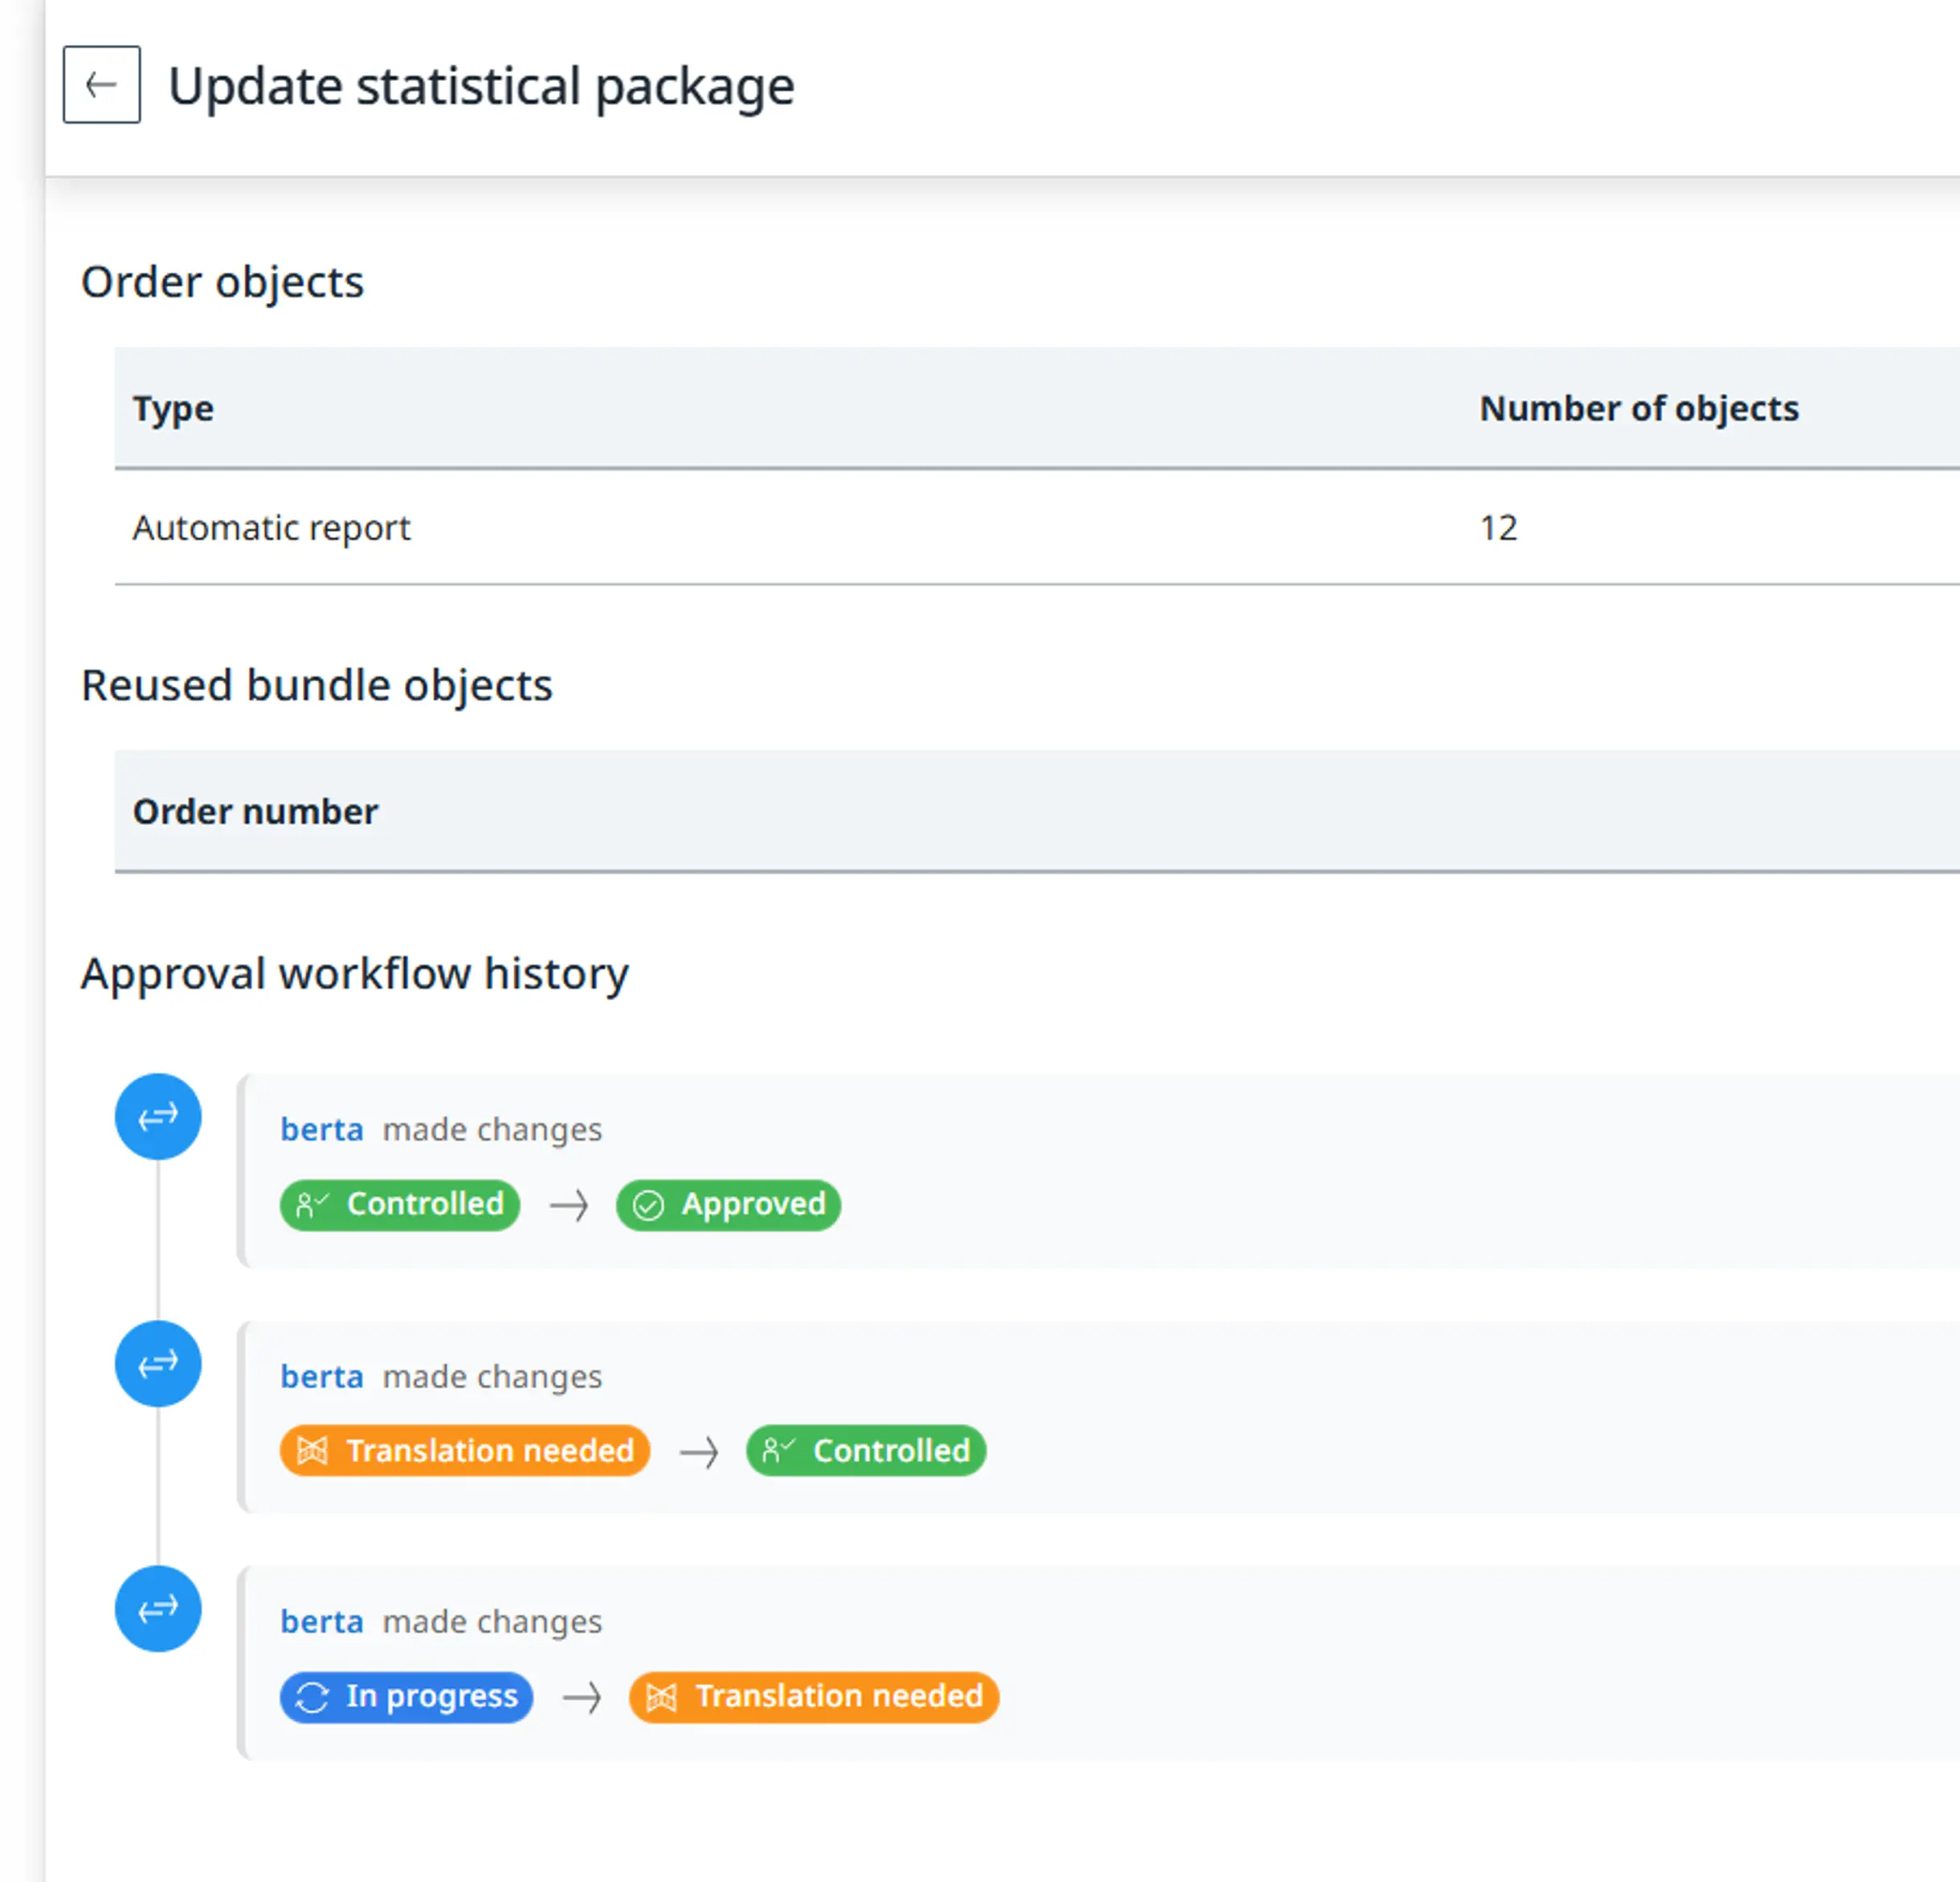Image resolution: width=1960 pixels, height=1882 pixels.
Task: Select the Automatic report table row
Action: tap(270, 527)
